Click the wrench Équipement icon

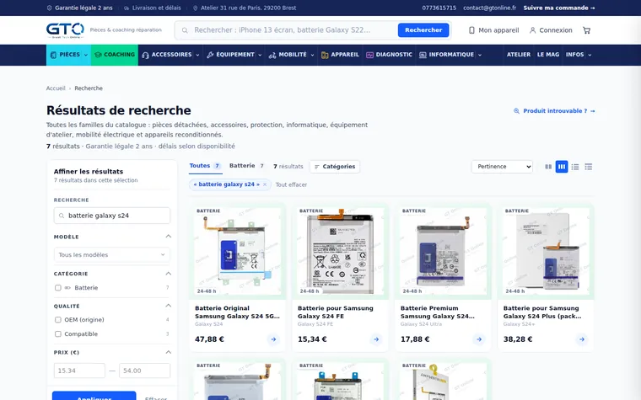(x=210, y=55)
